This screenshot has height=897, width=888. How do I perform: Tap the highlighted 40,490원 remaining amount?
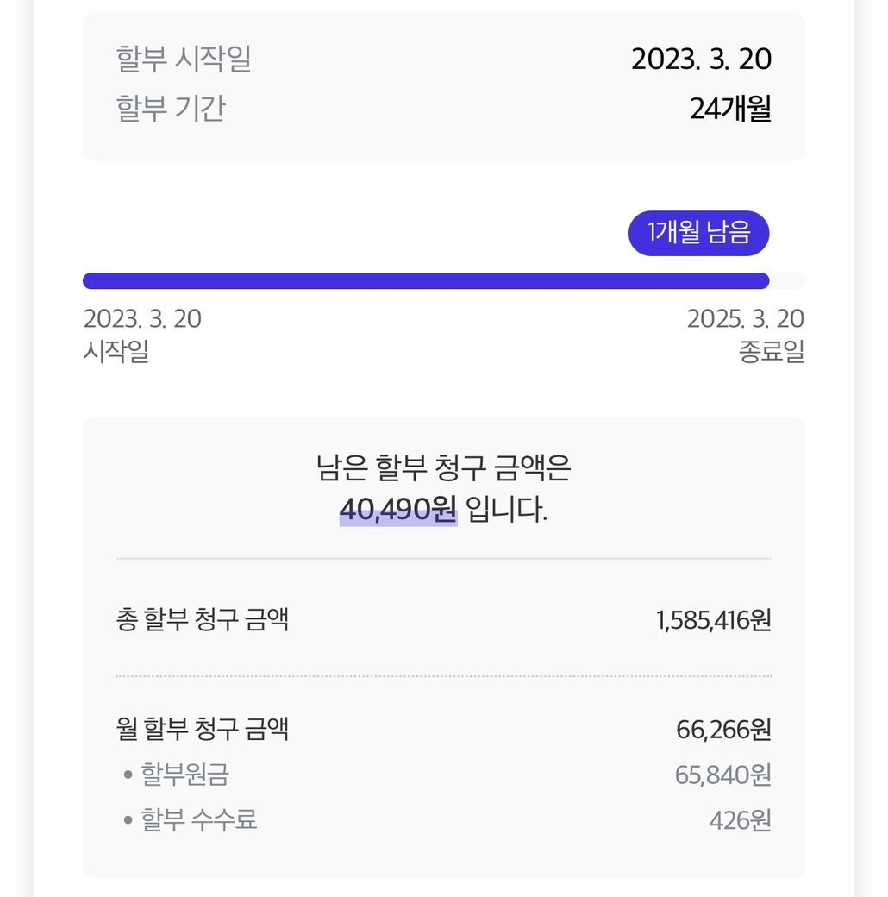point(397,510)
